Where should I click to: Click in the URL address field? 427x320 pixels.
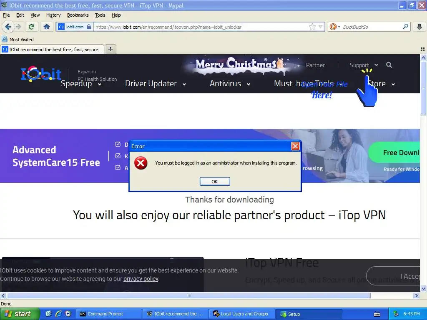pyautogui.click(x=201, y=27)
